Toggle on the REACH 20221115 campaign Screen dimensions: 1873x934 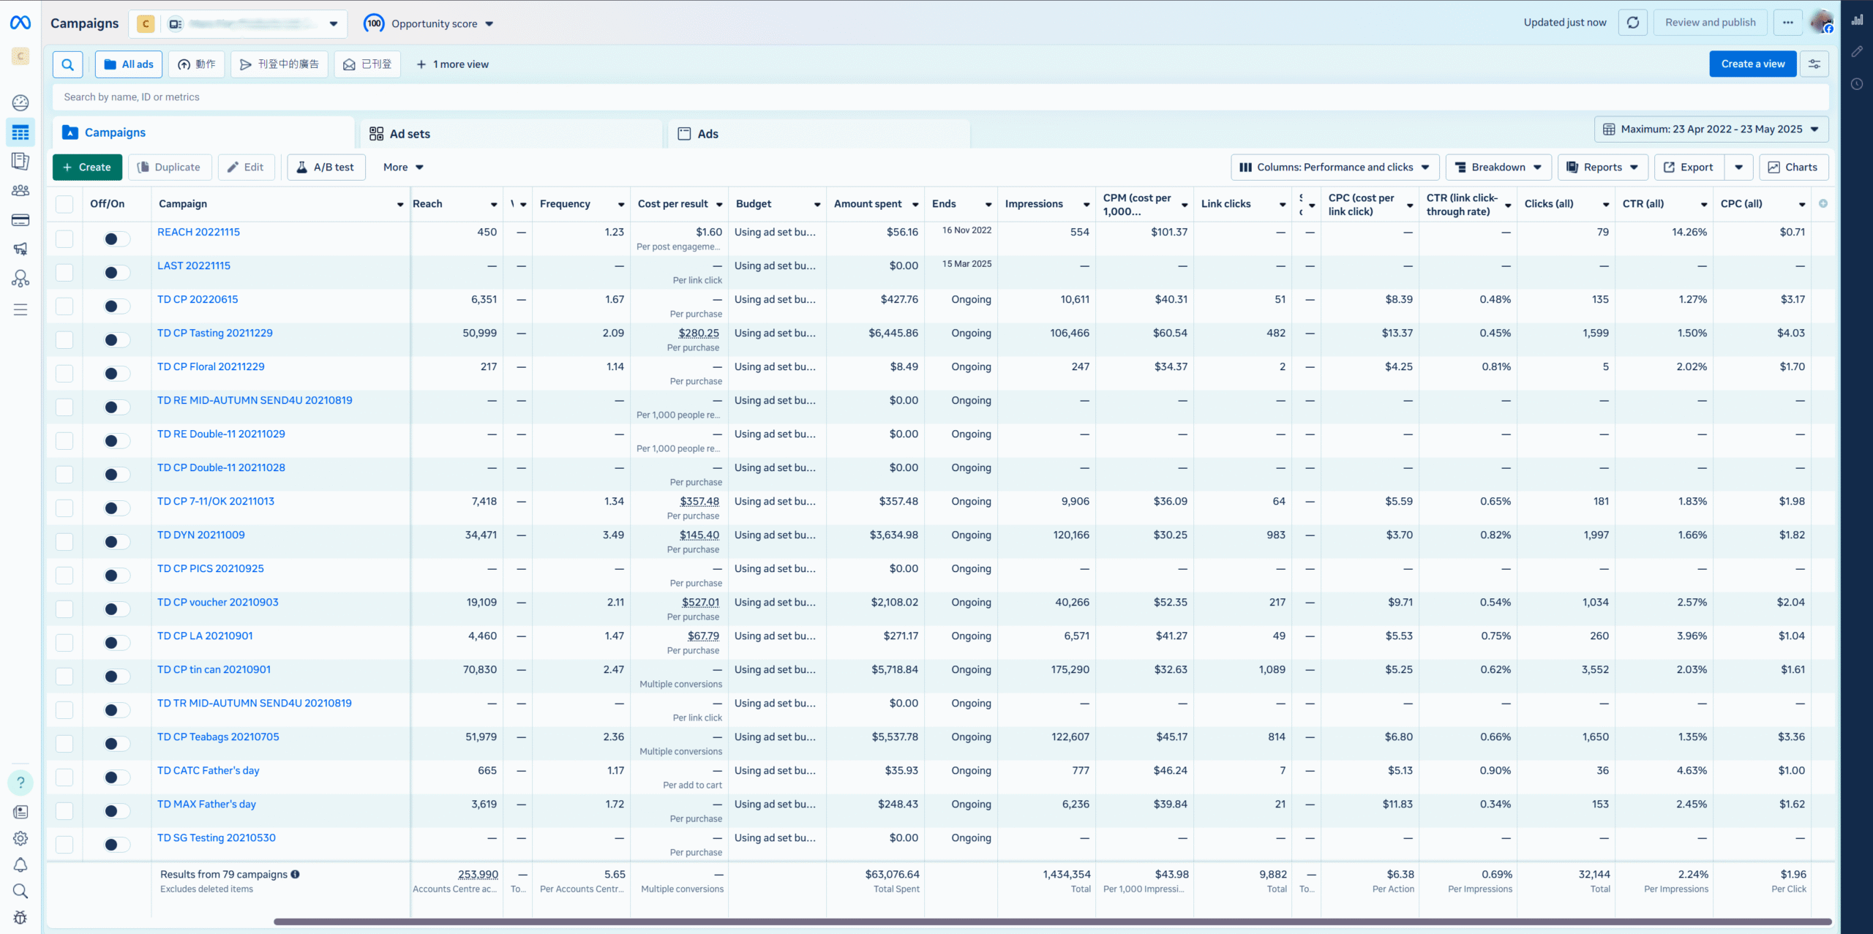116,239
